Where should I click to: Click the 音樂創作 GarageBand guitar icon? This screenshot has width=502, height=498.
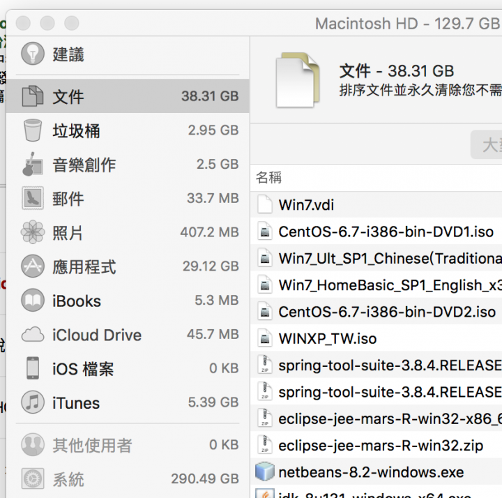[x=33, y=165]
